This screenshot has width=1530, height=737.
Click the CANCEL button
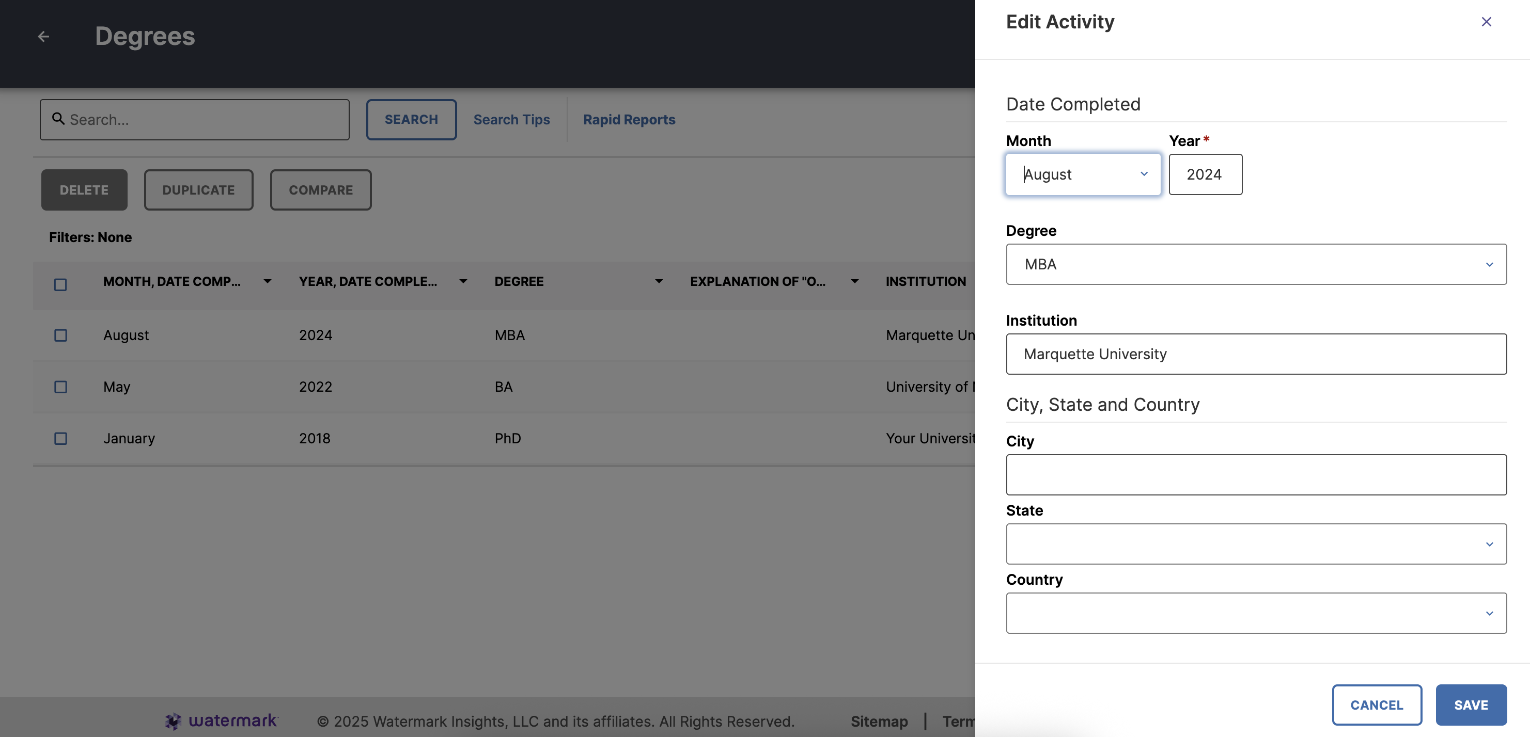pos(1377,705)
